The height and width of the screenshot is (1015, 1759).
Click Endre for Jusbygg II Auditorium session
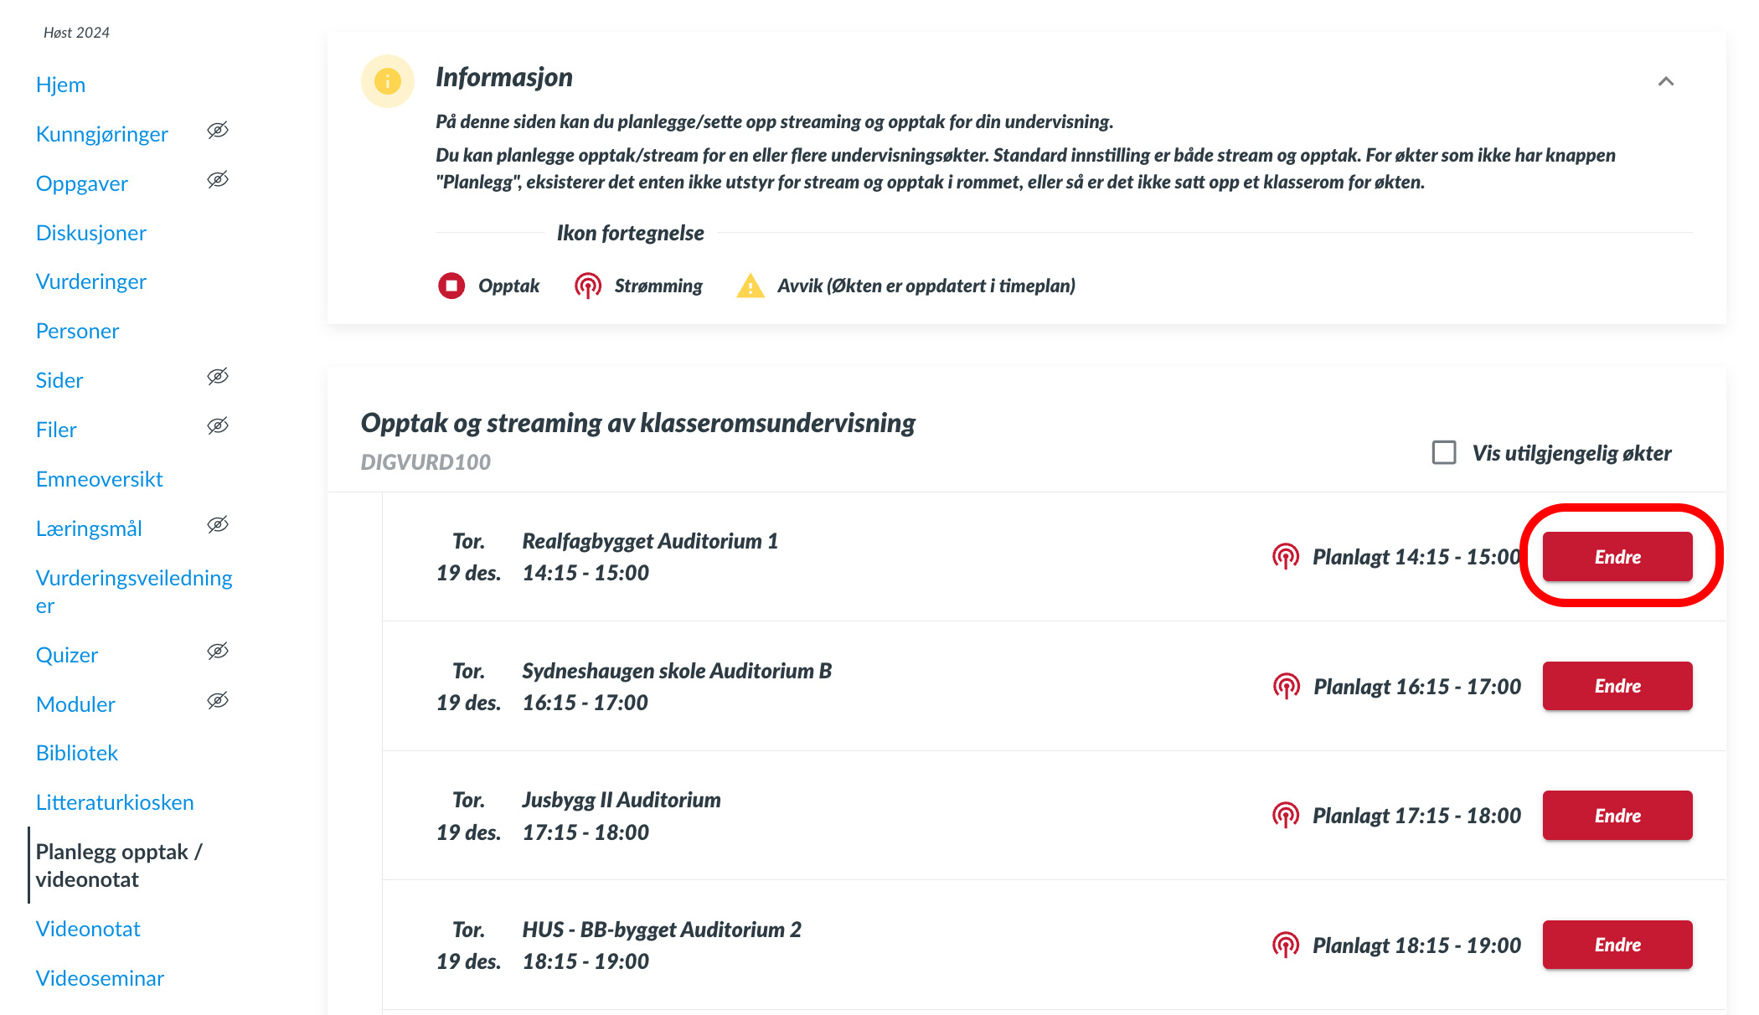[1617, 815]
